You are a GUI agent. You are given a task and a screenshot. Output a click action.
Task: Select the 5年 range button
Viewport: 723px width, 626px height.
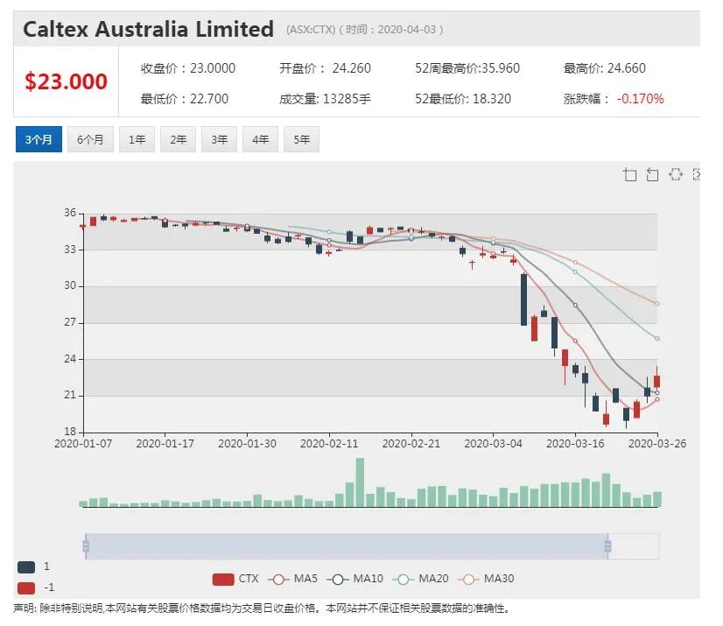(302, 139)
